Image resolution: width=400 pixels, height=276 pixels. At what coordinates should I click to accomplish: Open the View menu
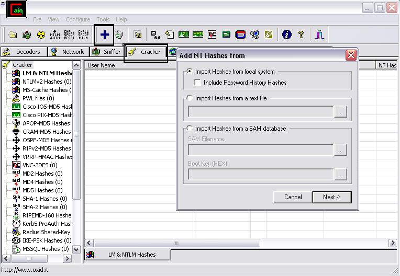pos(53,19)
